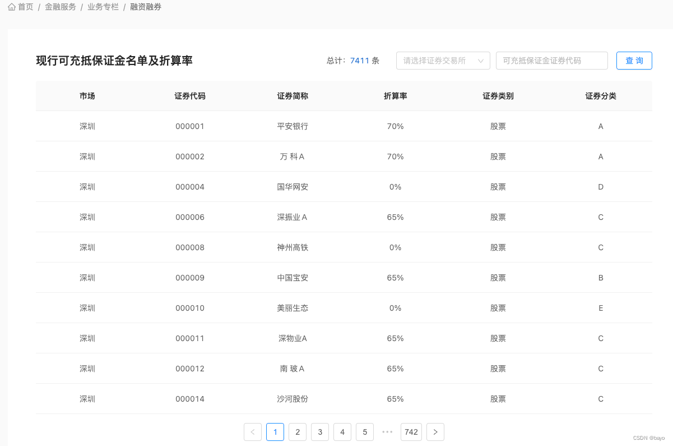Click security code 000008
The width and height of the screenshot is (673, 446).
pyautogui.click(x=190, y=247)
